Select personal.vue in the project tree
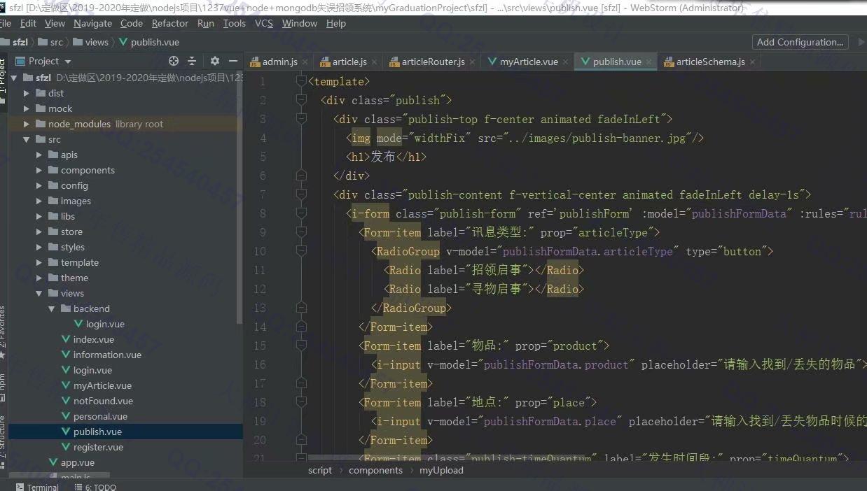Screen dimensions: 867x491 tap(99, 416)
